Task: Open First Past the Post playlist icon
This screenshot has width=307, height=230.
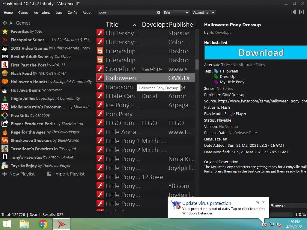Action: [x=5, y=65]
